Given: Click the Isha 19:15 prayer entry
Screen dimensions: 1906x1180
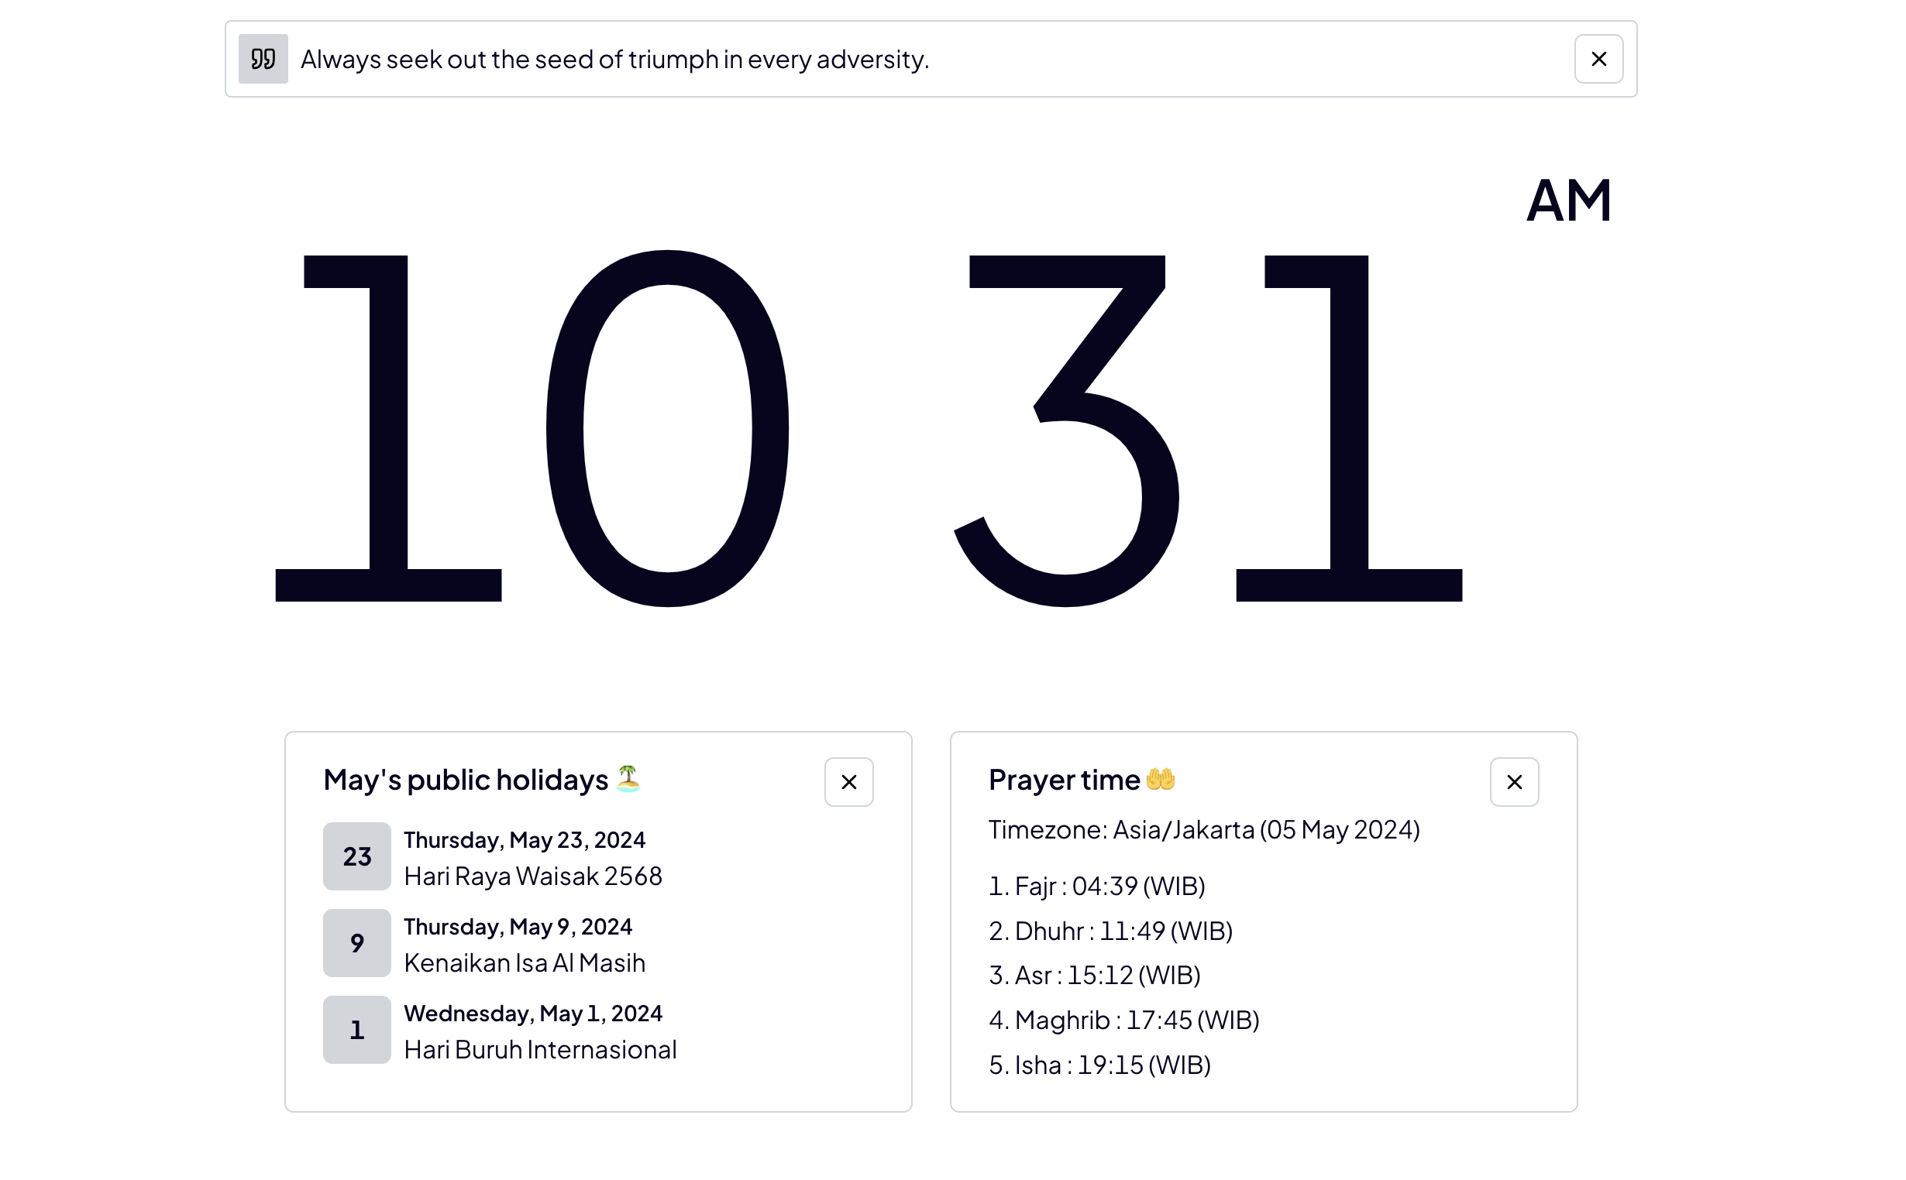Looking at the screenshot, I should point(1099,1065).
